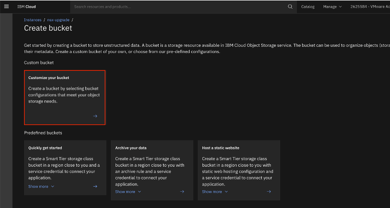Click arrow icon in Archive your data
The height and width of the screenshot is (208, 390).
pos(182,192)
